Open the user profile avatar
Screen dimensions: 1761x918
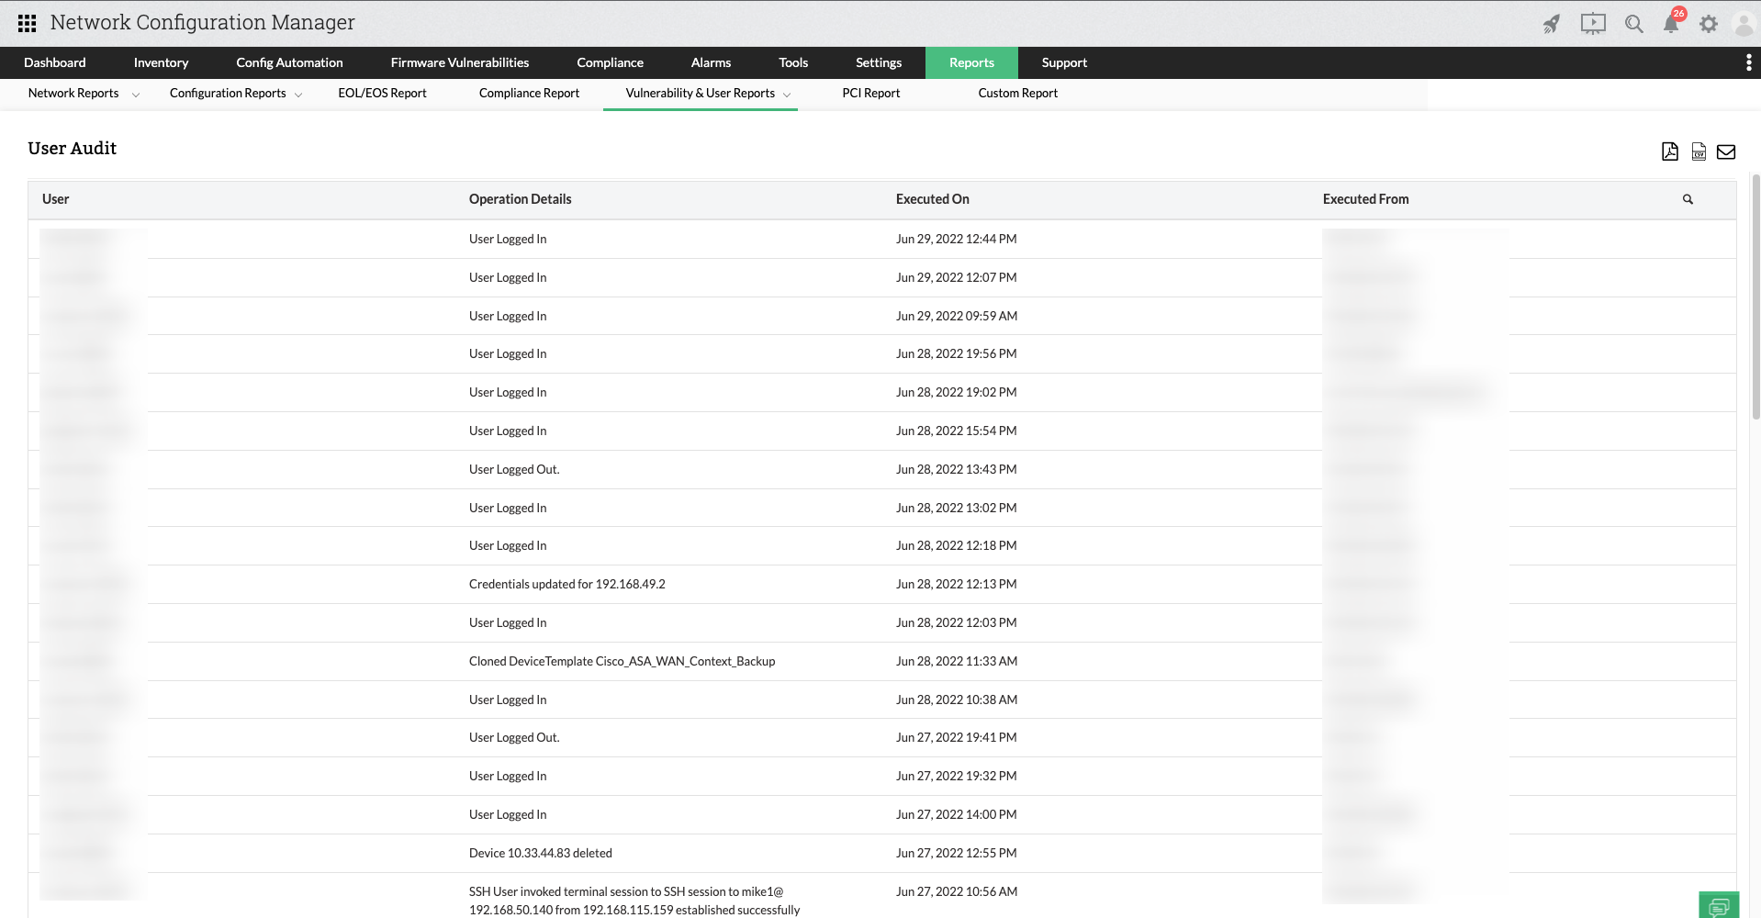coord(1744,24)
